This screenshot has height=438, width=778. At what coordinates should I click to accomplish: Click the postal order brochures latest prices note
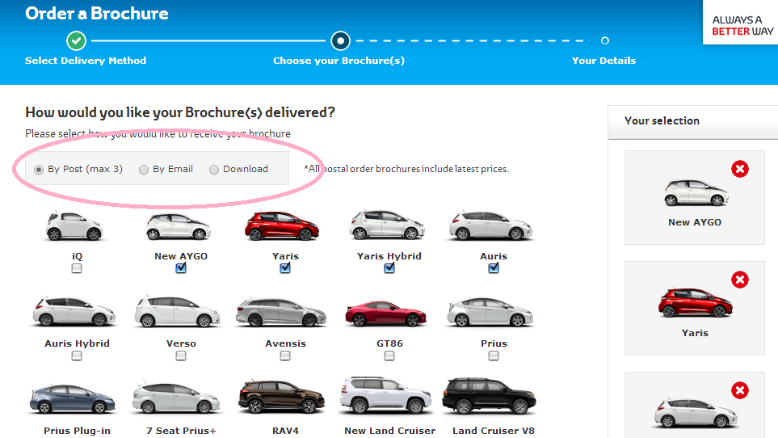406,169
